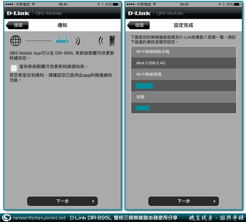Image resolution: width=246 pixels, height=222 pixels.
Task: Click the Wi-Fi無線密碼 label
Action: [x=149, y=74]
